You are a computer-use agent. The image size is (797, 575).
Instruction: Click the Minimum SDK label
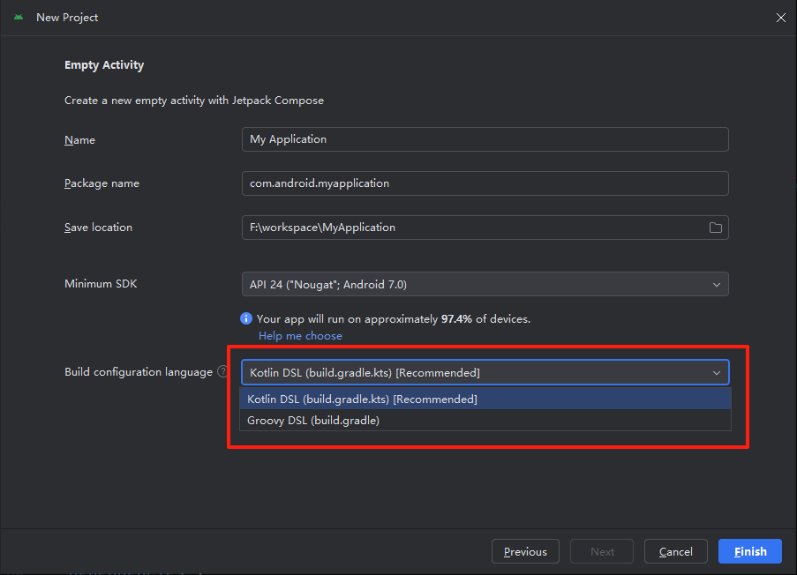click(101, 283)
